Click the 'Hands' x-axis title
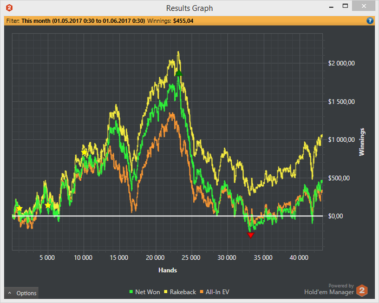This screenshot has width=379, height=303. tap(167, 270)
